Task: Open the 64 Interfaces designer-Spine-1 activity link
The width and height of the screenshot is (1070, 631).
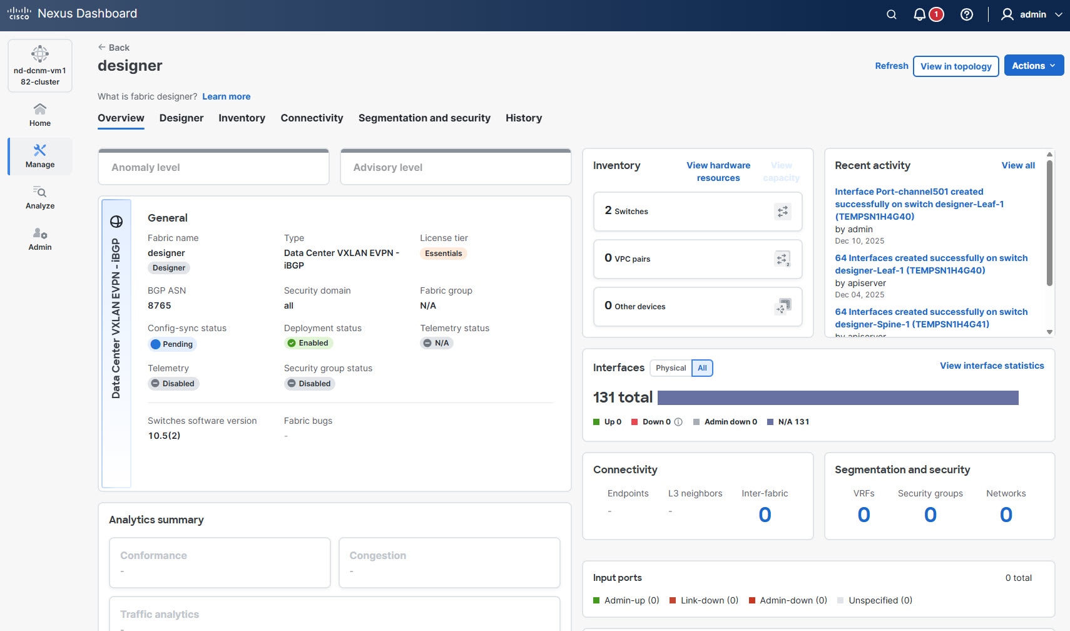Action: (931, 318)
